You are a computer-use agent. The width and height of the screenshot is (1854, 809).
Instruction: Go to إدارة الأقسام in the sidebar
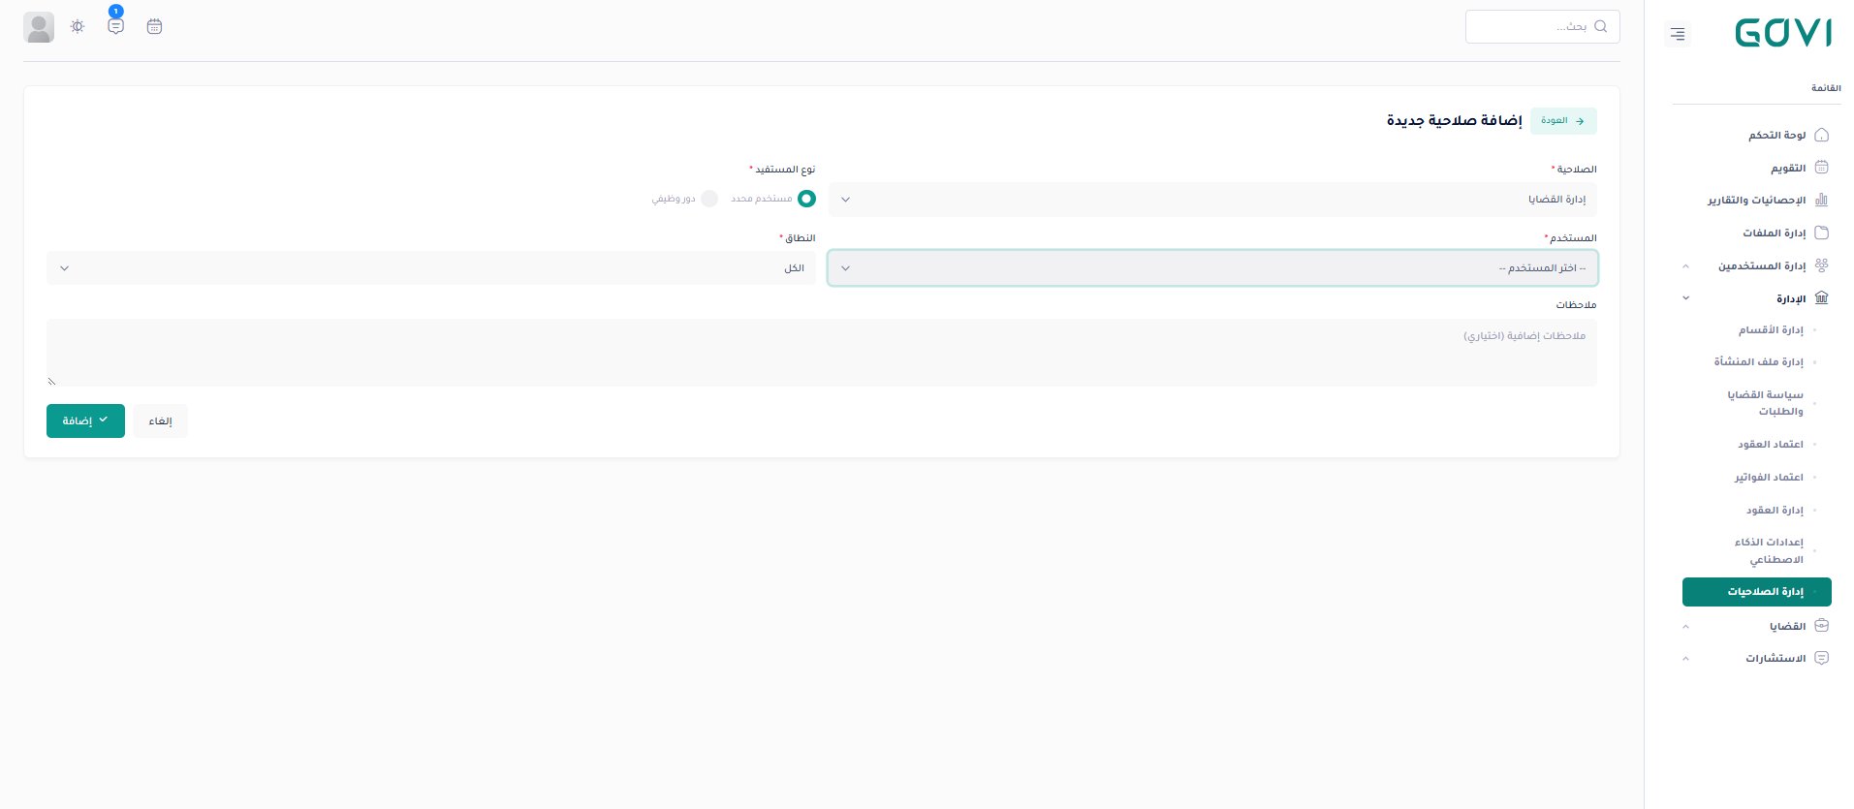(x=1770, y=330)
